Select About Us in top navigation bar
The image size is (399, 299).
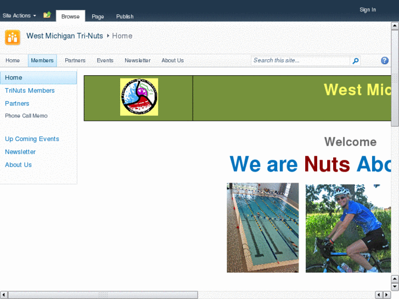point(172,60)
